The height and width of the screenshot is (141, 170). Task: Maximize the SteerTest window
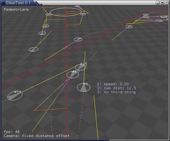point(162,3)
